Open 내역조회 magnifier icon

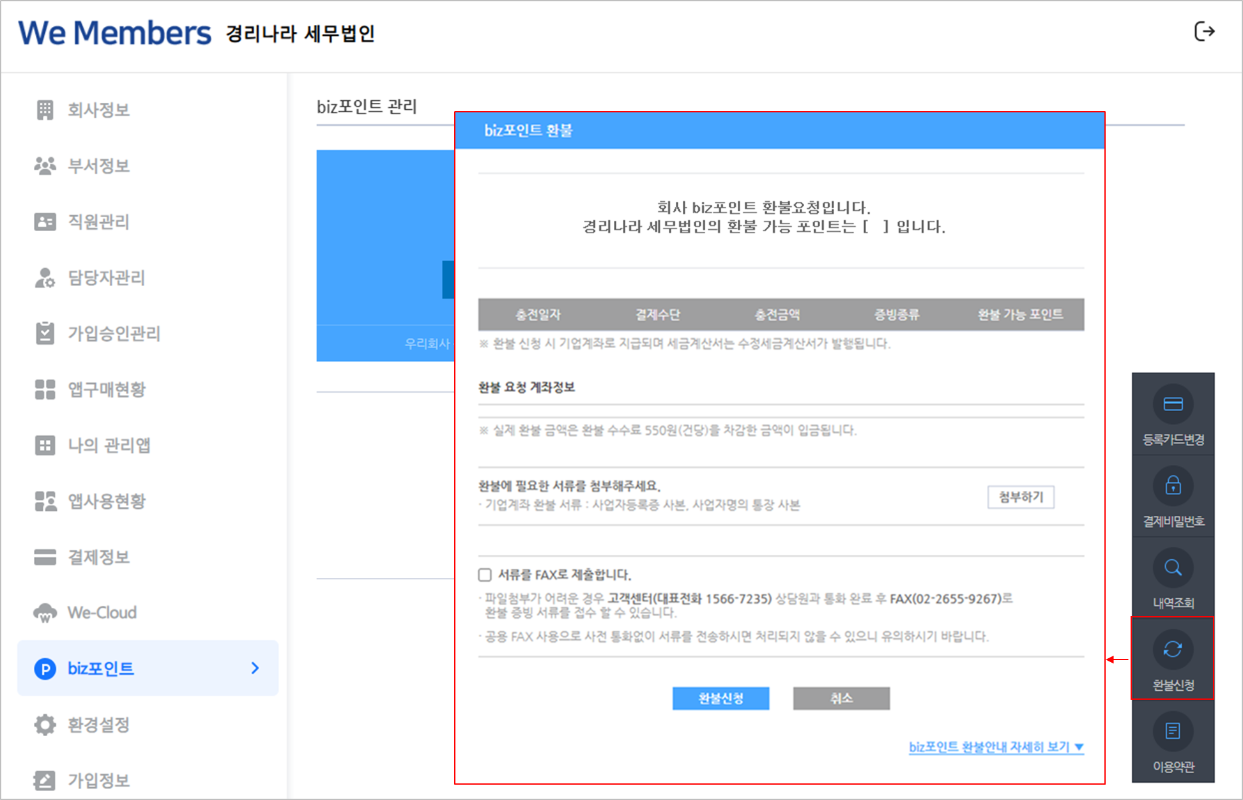tap(1173, 568)
